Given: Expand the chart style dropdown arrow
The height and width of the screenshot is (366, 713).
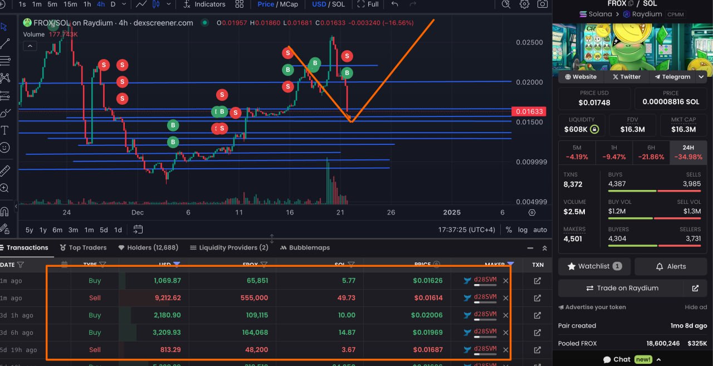Looking at the screenshot, I should tap(168, 4).
